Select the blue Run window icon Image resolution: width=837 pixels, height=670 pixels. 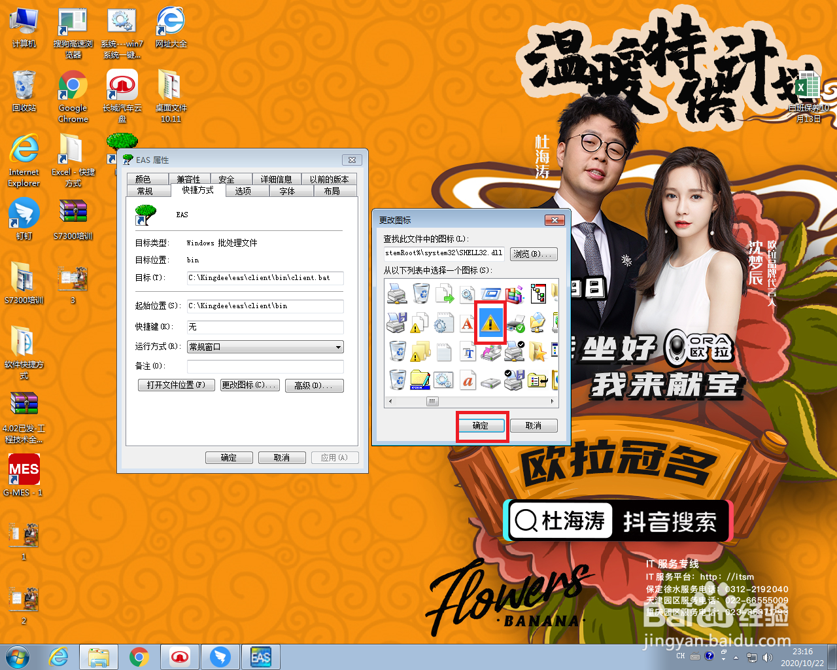tap(490, 293)
